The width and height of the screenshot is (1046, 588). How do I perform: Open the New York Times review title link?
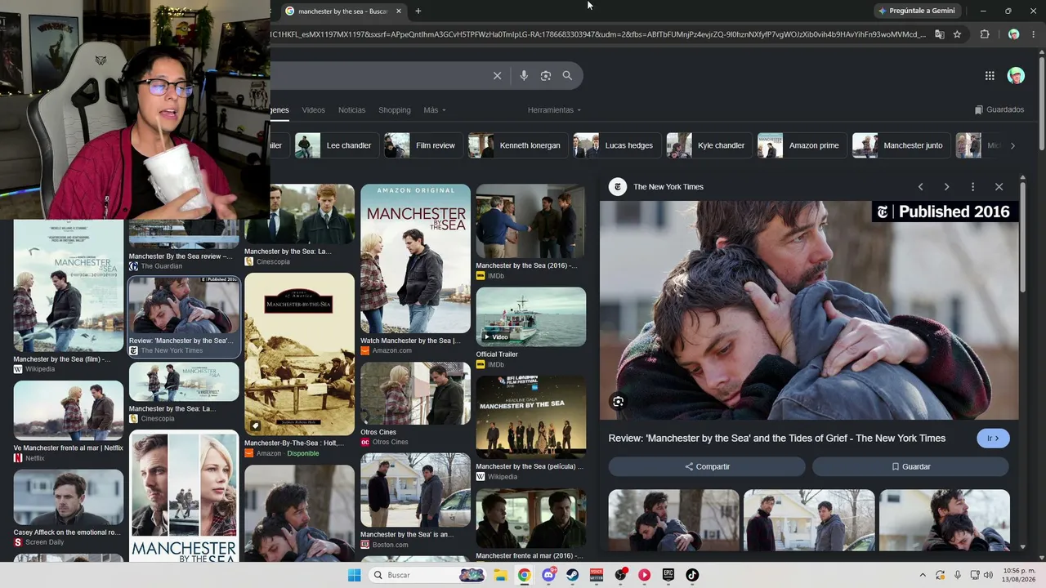click(777, 439)
